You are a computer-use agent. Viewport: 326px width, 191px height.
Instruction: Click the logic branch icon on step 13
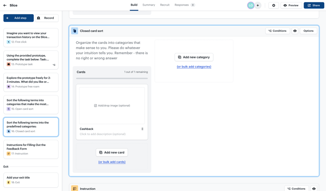(x=54, y=65)
